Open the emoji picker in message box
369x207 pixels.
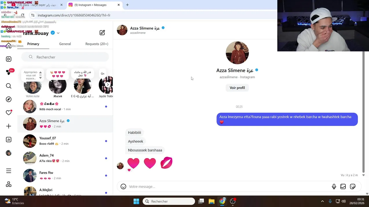click(x=123, y=187)
